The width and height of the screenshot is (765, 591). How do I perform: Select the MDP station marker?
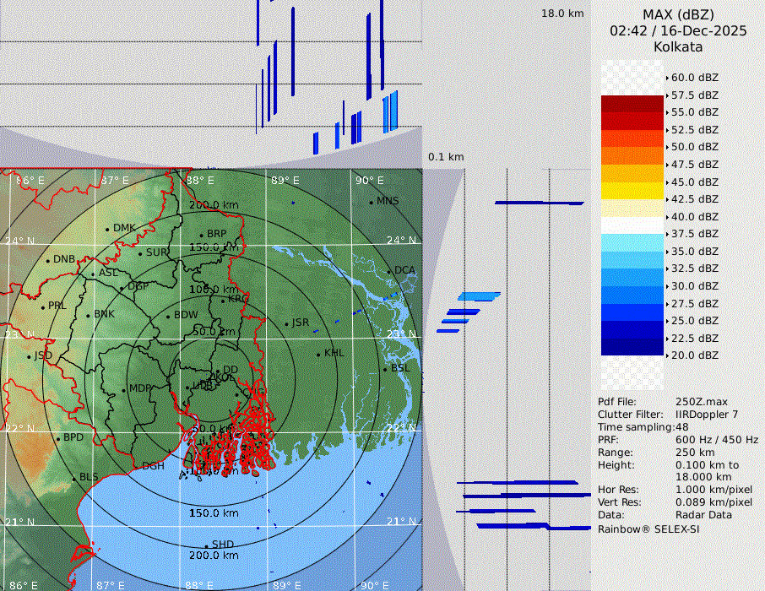(x=124, y=389)
